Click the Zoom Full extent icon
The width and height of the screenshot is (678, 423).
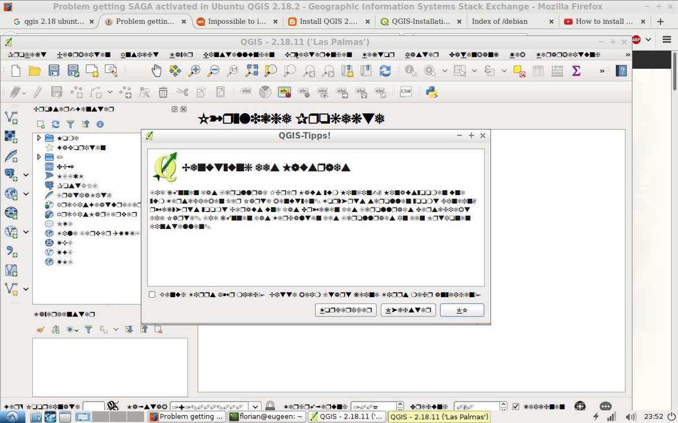coord(252,70)
